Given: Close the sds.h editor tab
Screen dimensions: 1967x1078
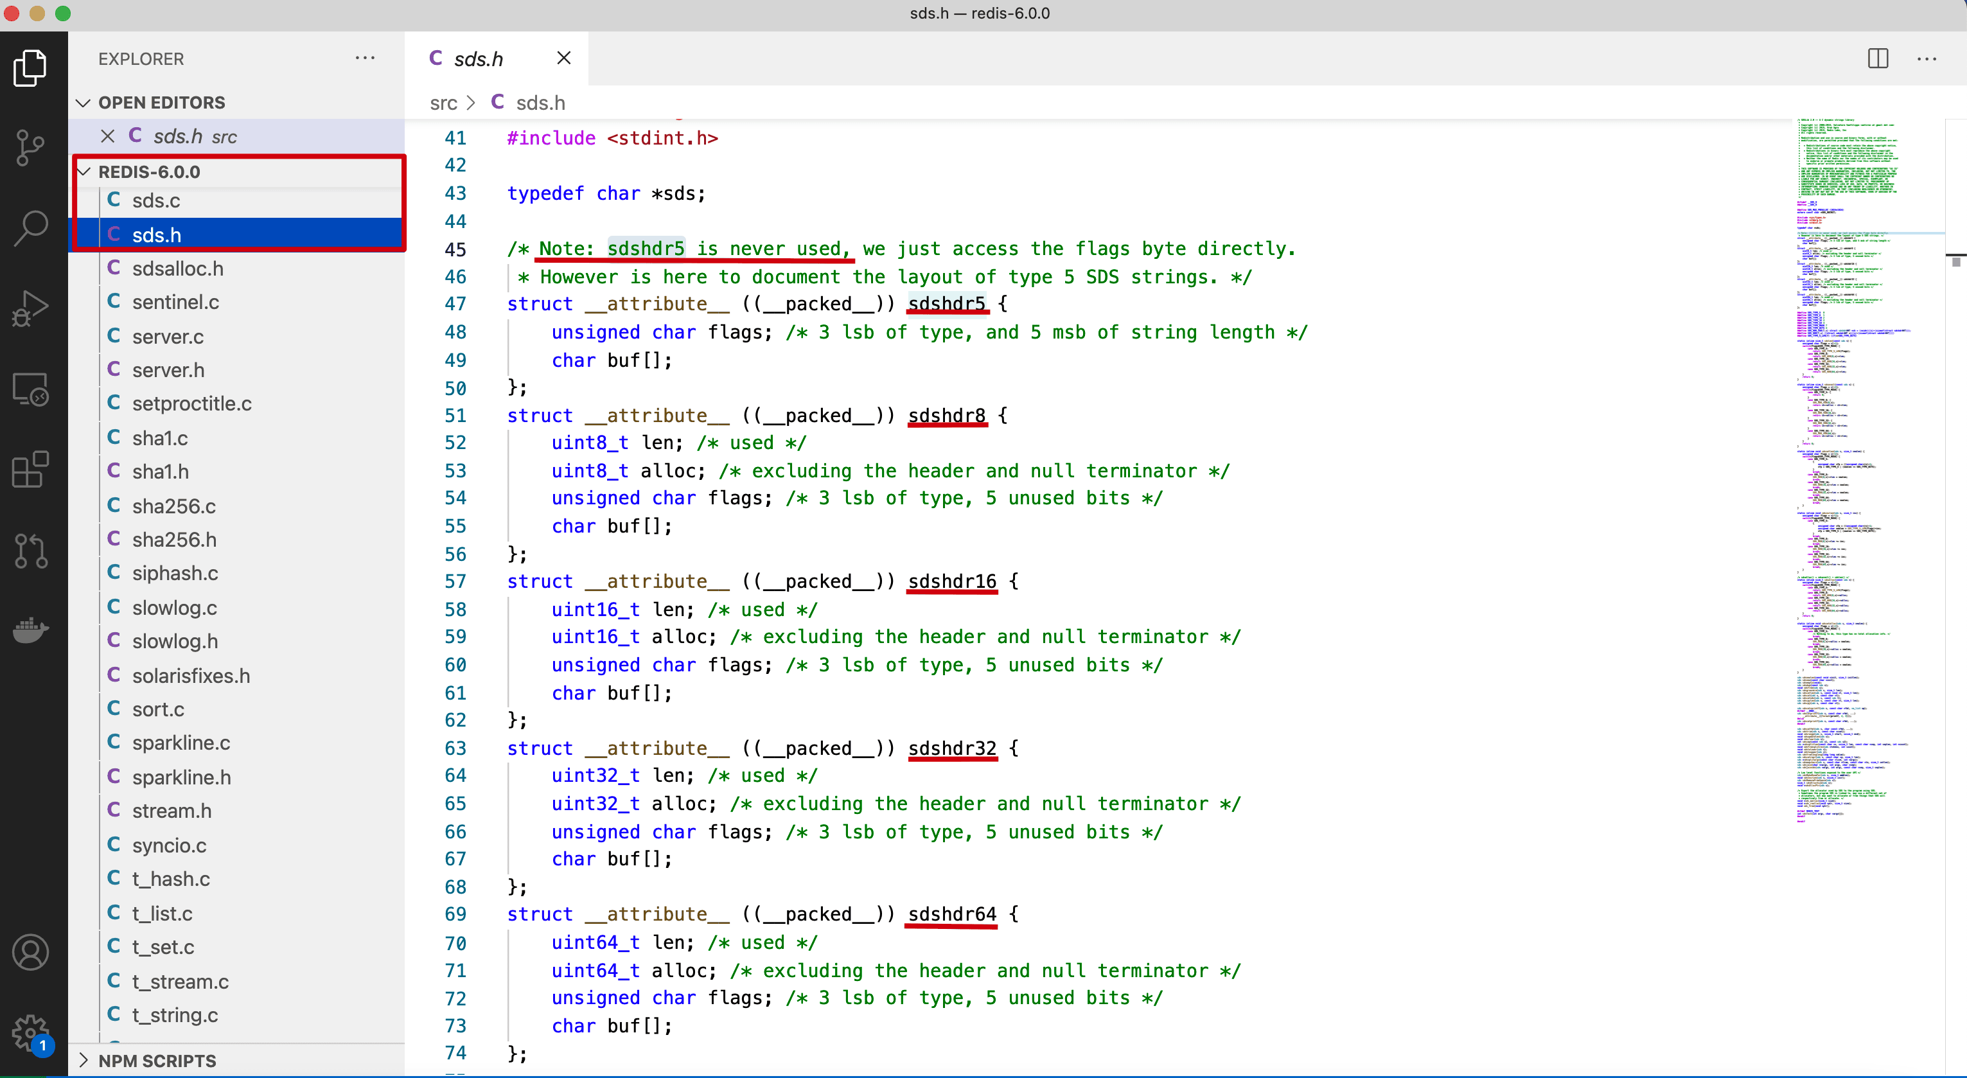Looking at the screenshot, I should 563,58.
